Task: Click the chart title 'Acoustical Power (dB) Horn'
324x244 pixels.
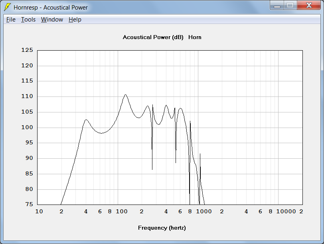Action: pyautogui.click(x=162, y=37)
